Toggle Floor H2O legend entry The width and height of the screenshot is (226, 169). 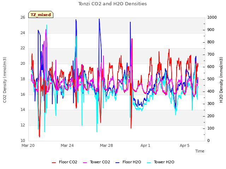pos(128,162)
